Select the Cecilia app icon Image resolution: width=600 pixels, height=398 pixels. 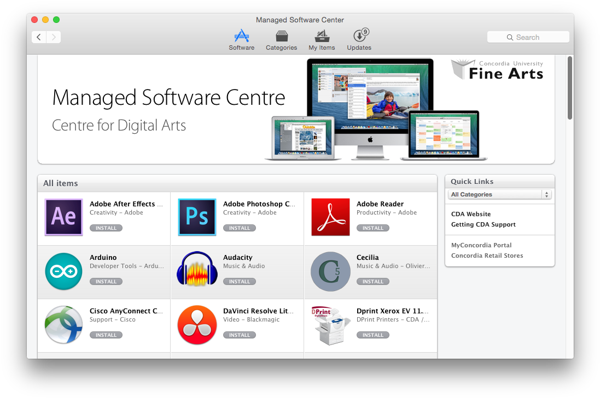[x=330, y=271]
